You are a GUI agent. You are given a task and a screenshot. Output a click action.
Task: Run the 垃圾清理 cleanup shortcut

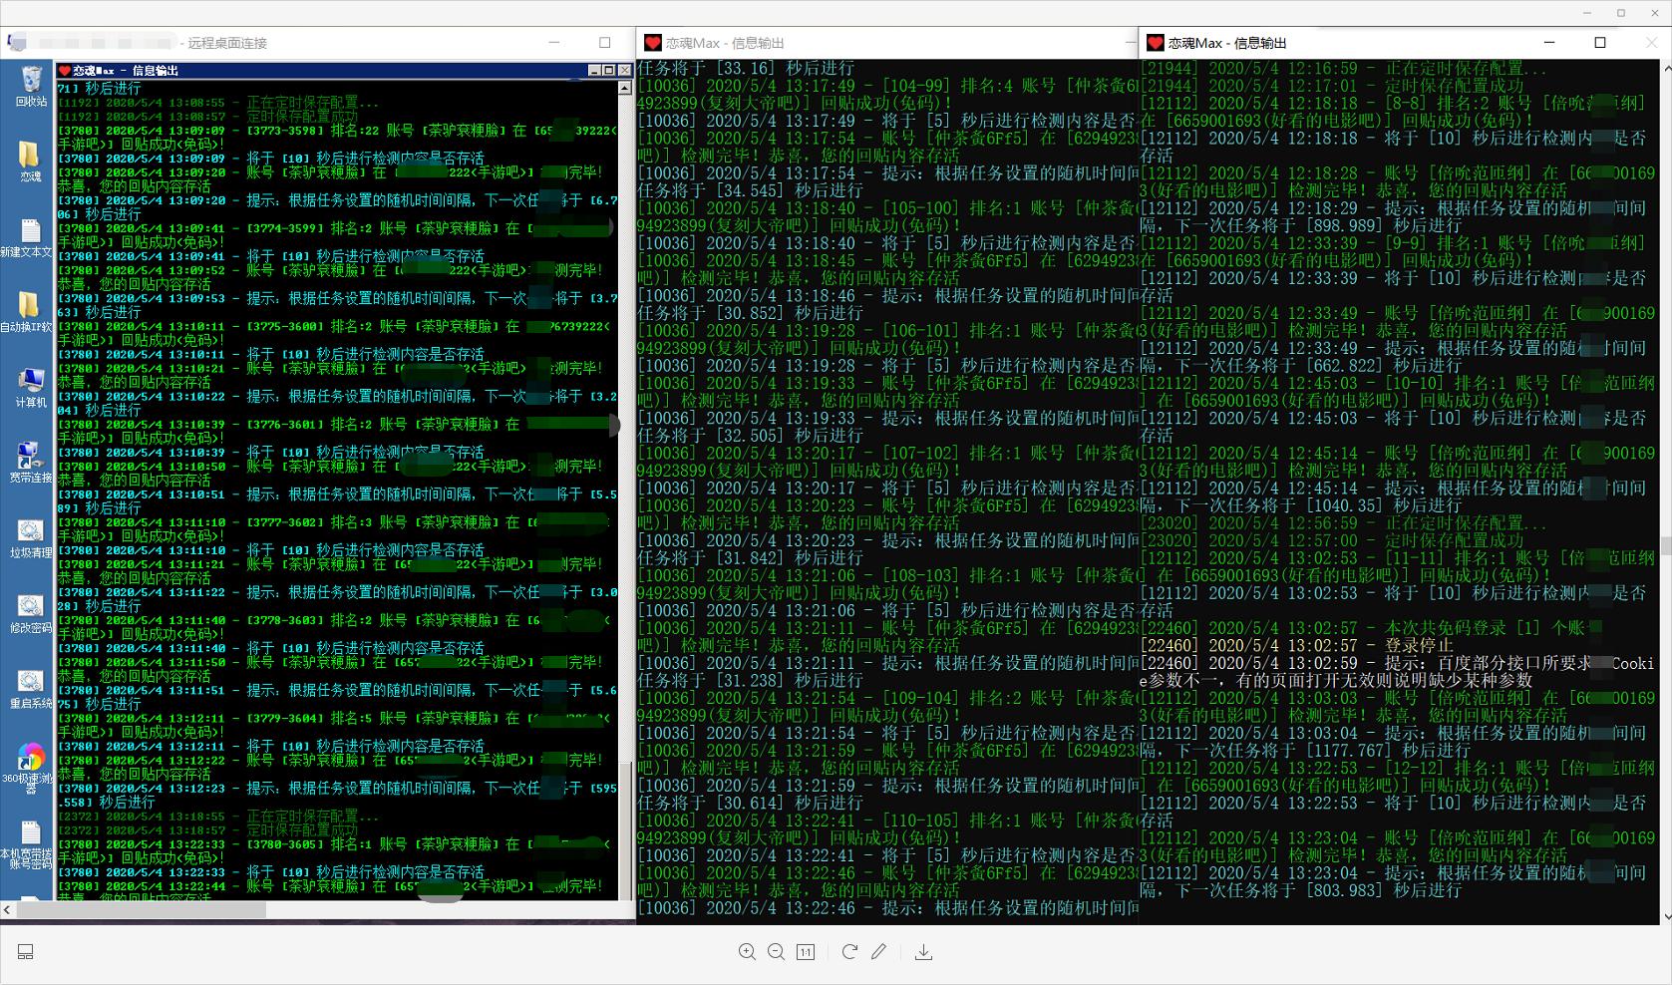click(30, 538)
